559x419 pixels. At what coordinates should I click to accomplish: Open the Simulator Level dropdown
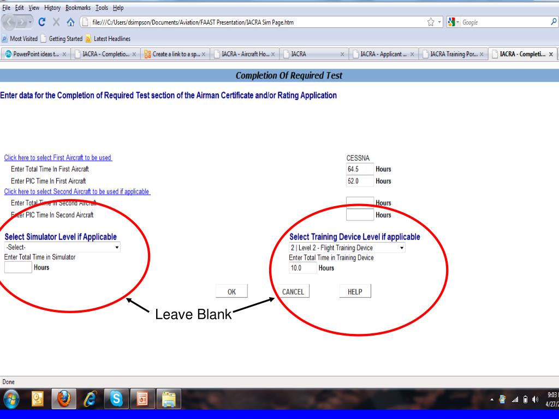62,247
